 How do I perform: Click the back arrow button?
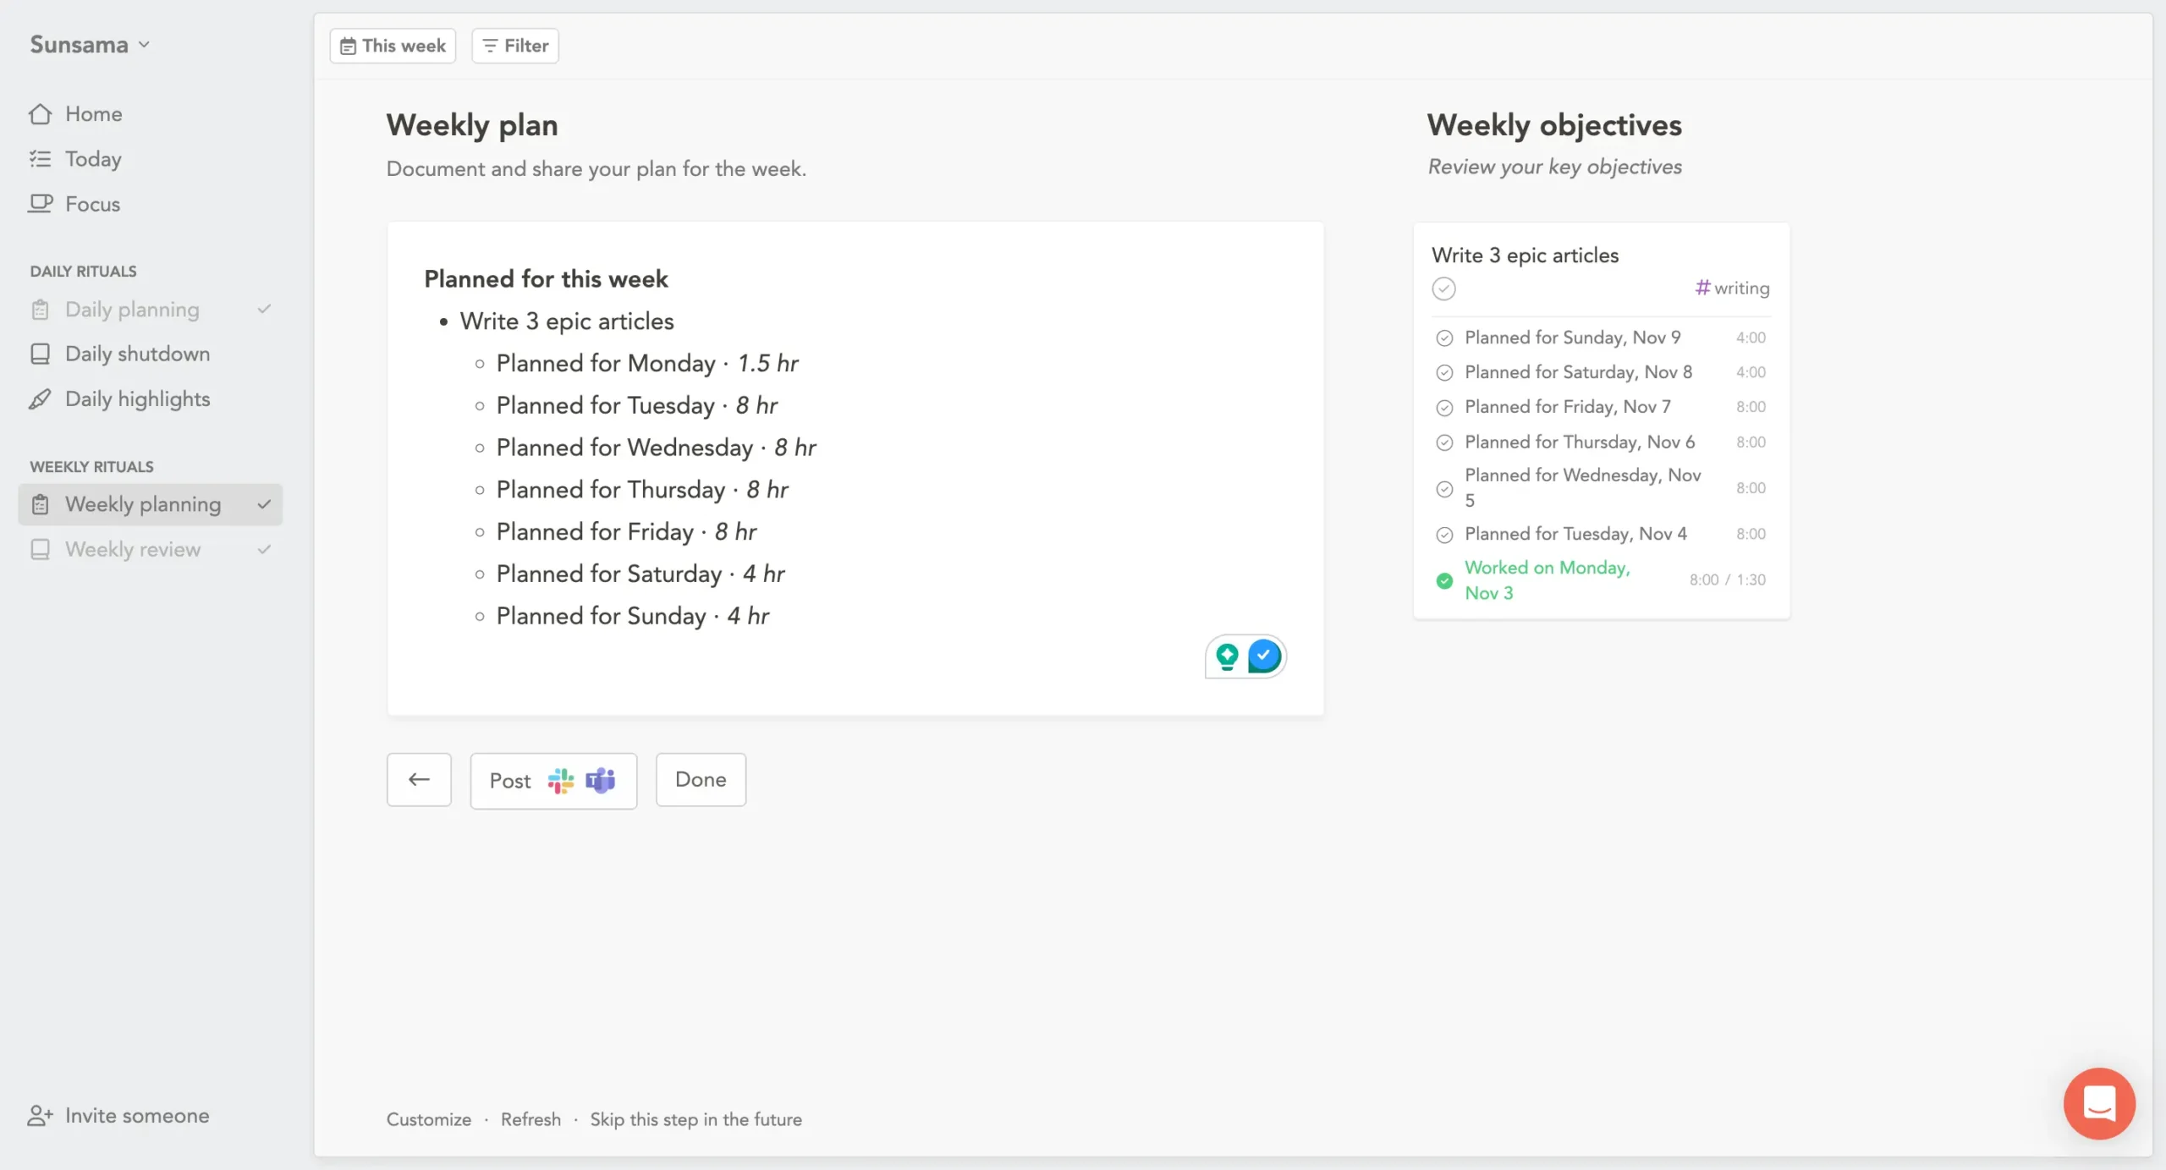[x=419, y=779]
